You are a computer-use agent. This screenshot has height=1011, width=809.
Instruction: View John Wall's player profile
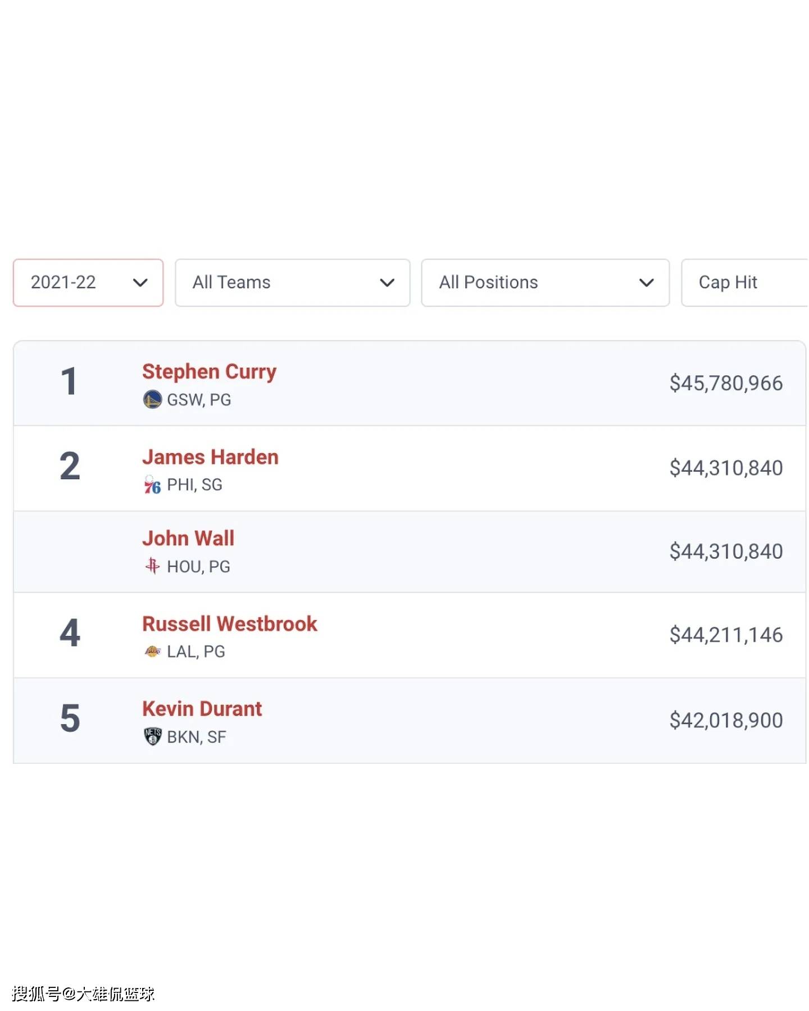pos(188,538)
